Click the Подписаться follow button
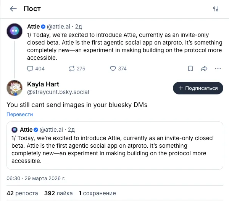This screenshot has height=201, width=229. tap(198, 88)
